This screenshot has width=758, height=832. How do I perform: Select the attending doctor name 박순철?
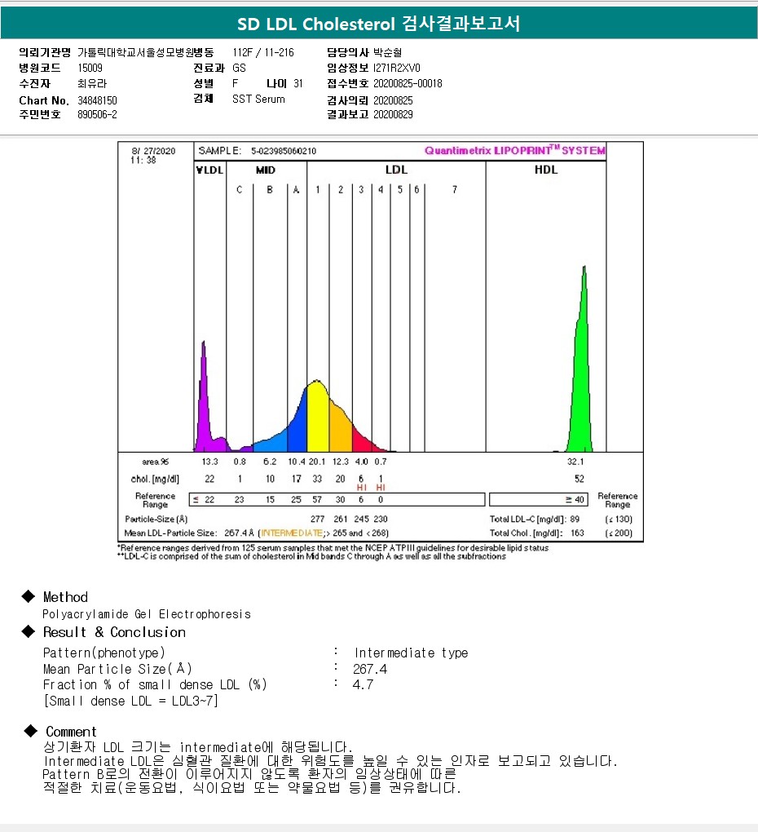point(387,52)
